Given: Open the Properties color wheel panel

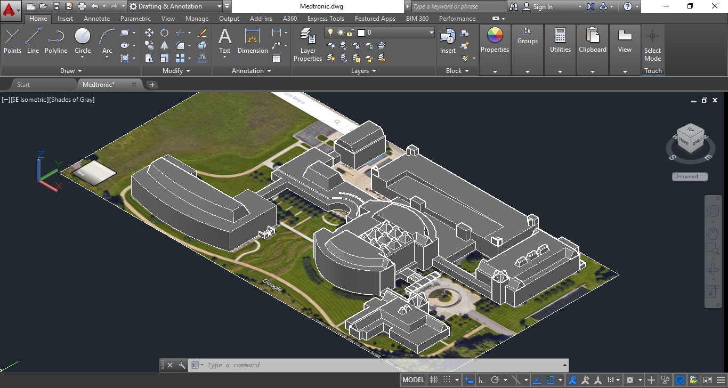Looking at the screenshot, I should (x=495, y=41).
